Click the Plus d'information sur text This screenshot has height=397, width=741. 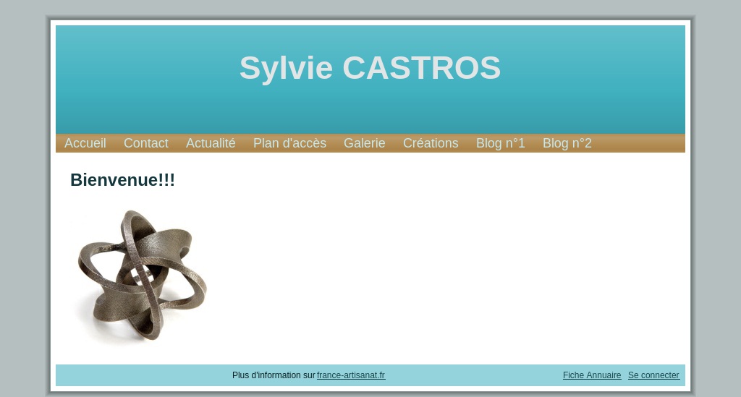tap(274, 375)
